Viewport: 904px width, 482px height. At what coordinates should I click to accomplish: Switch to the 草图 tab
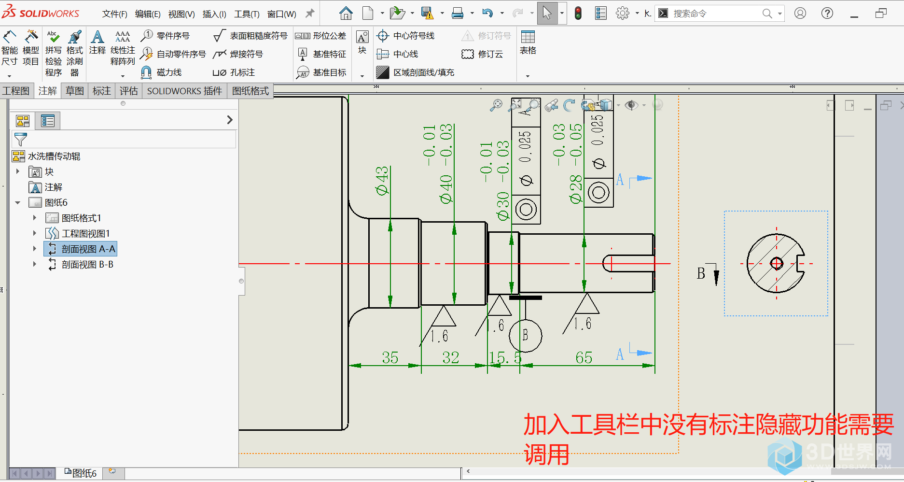tap(75, 91)
